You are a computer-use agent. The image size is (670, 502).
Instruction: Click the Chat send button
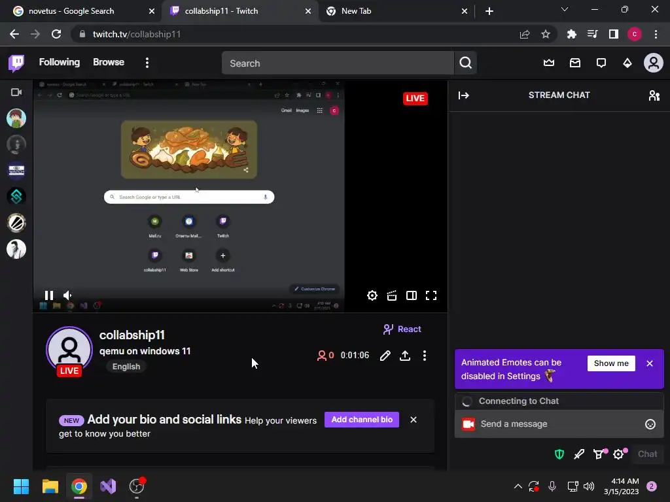647,454
